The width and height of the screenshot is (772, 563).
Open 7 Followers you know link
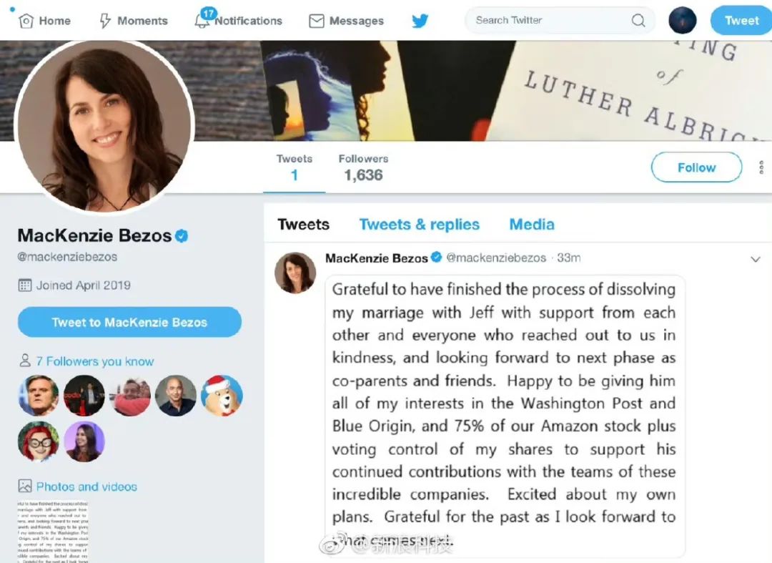pos(94,361)
